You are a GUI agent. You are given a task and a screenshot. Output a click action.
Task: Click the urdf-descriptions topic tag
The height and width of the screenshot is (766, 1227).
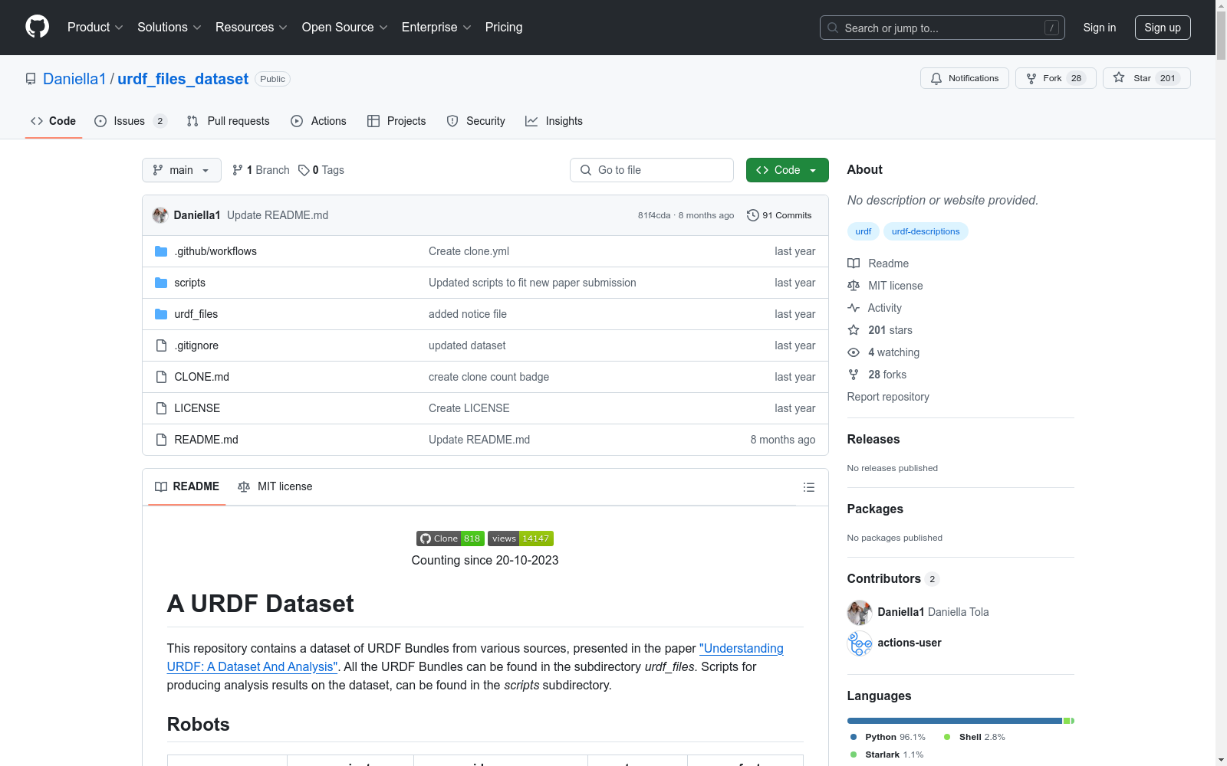click(926, 231)
